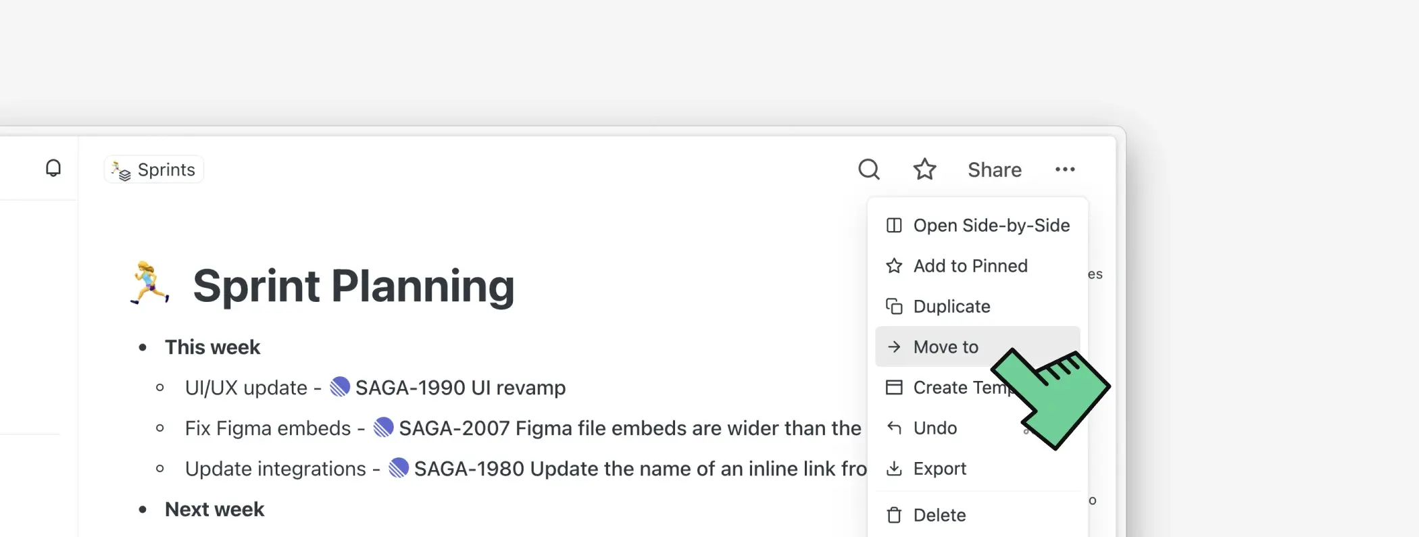Open the ellipsis more options menu
1419x537 pixels.
point(1065,170)
